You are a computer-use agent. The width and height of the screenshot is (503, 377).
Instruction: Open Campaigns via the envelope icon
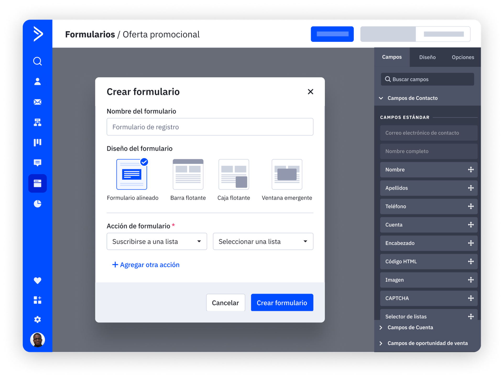37,102
